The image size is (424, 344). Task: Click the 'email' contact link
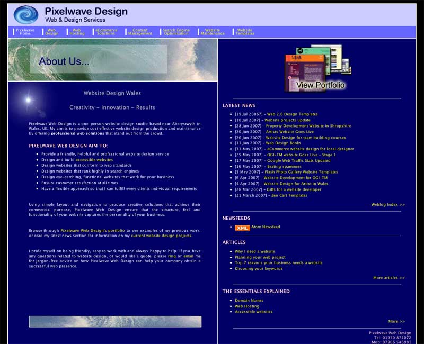click(x=189, y=256)
